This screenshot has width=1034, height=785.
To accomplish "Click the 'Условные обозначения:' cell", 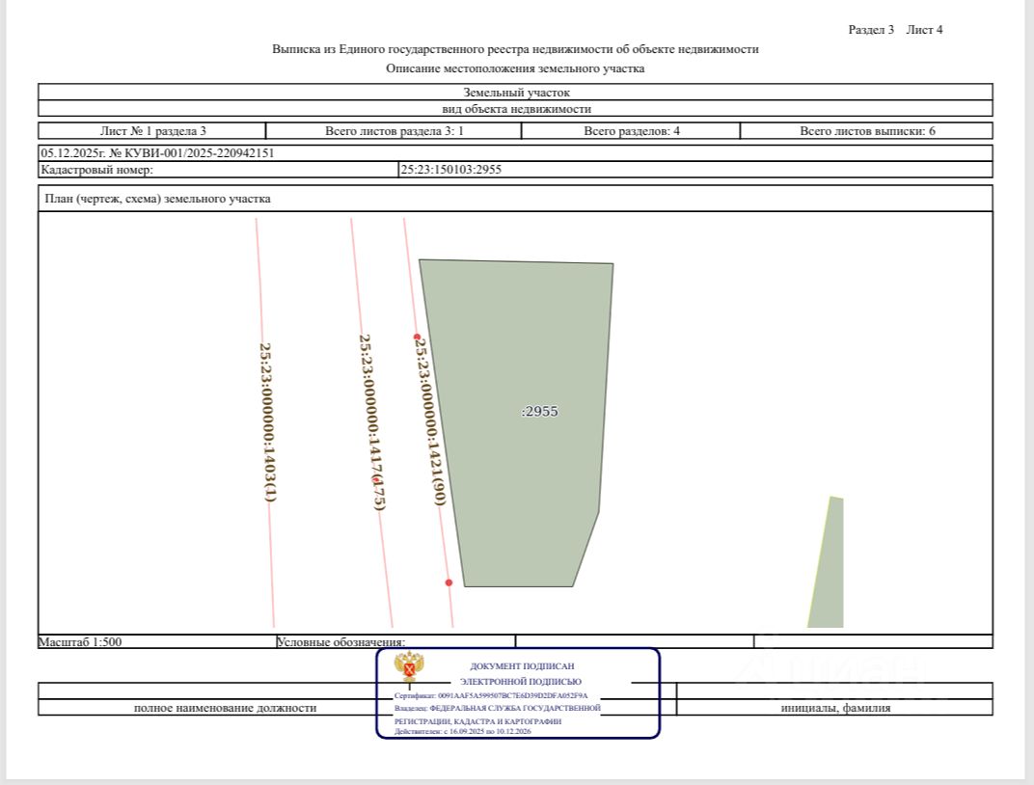I will point(395,641).
